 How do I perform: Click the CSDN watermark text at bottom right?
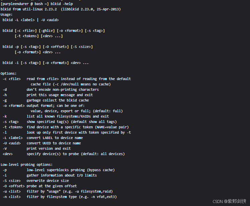tap(229, 201)
